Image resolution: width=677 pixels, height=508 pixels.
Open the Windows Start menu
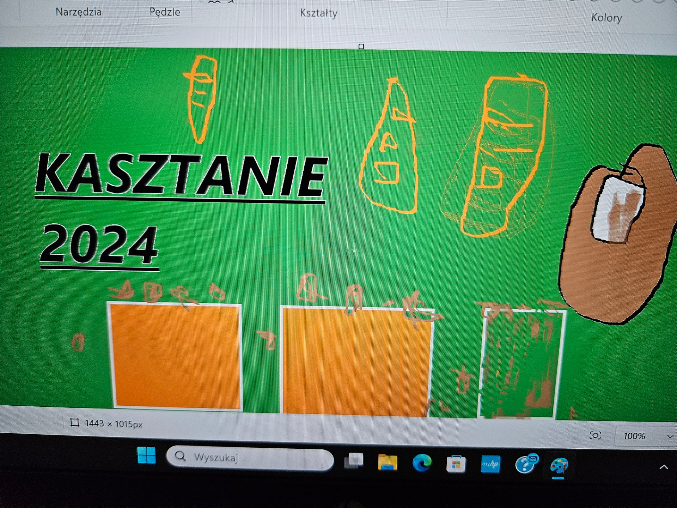point(146,455)
